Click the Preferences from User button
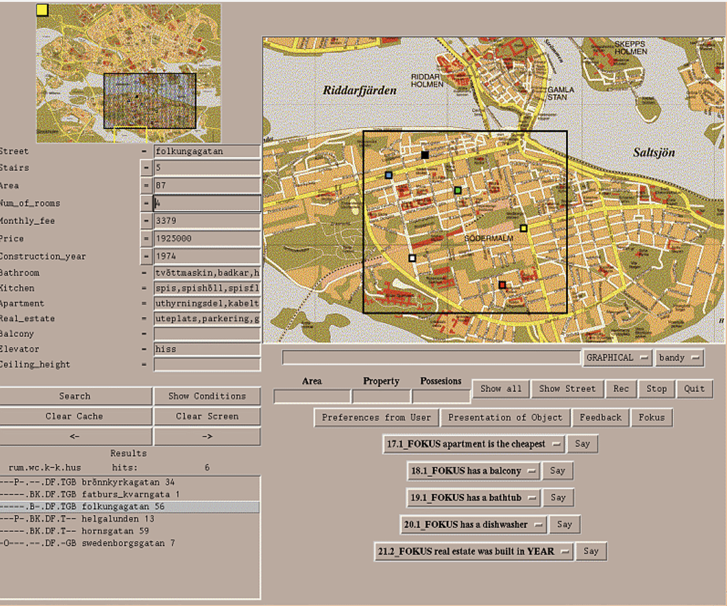This screenshot has height=606, width=727. (x=377, y=417)
